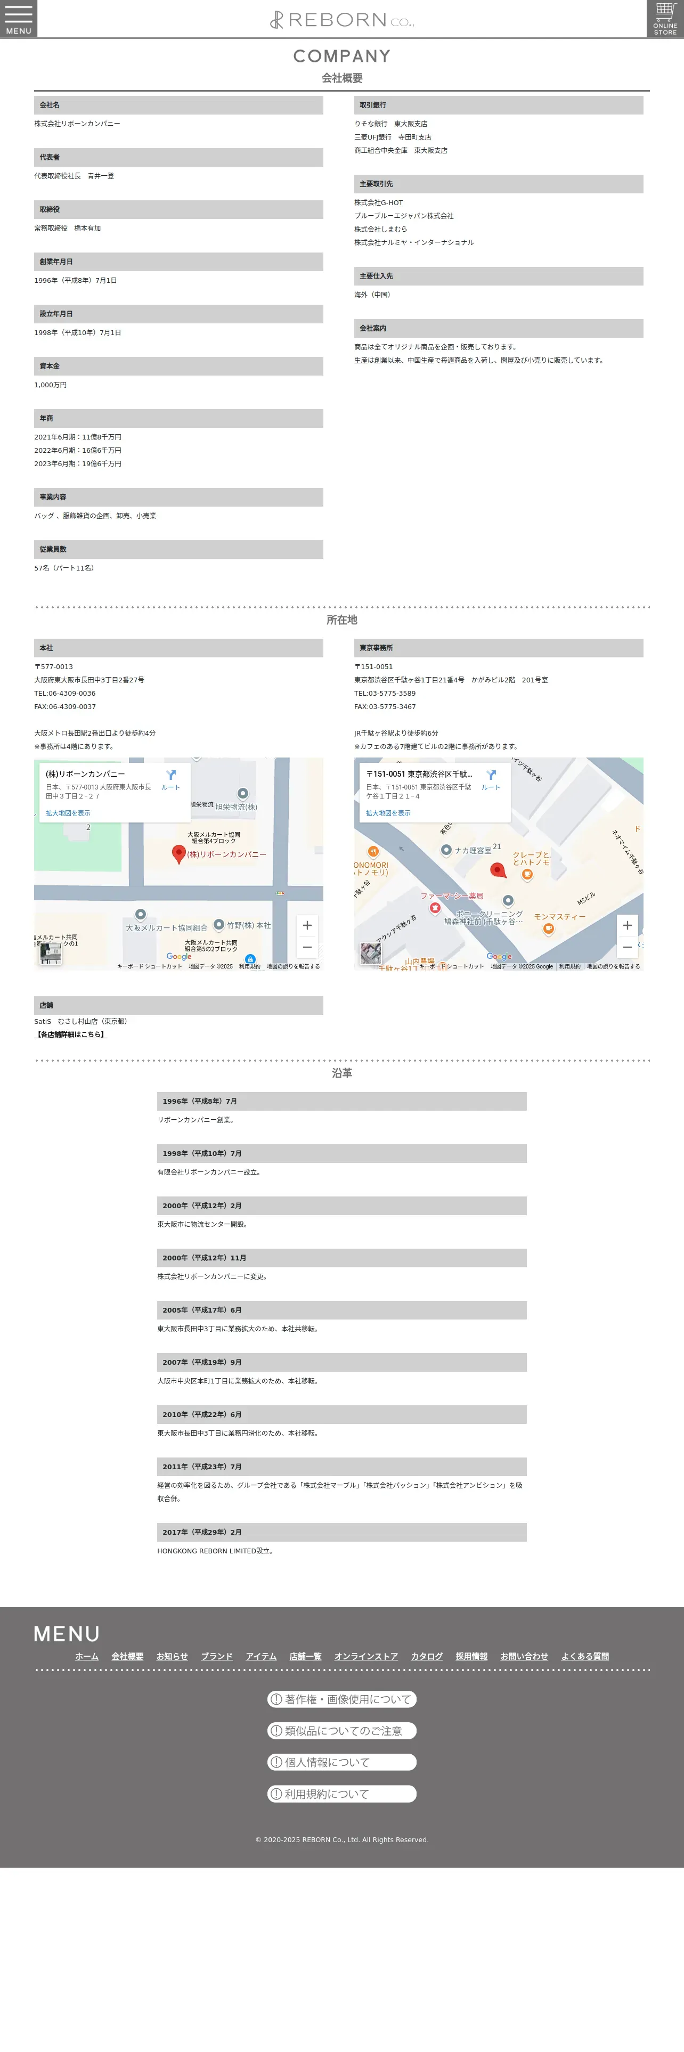Click the text HONGKONG REBORN LIMITED設立。
Viewport: 684px width, 2052px height.
coord(216,1551)
